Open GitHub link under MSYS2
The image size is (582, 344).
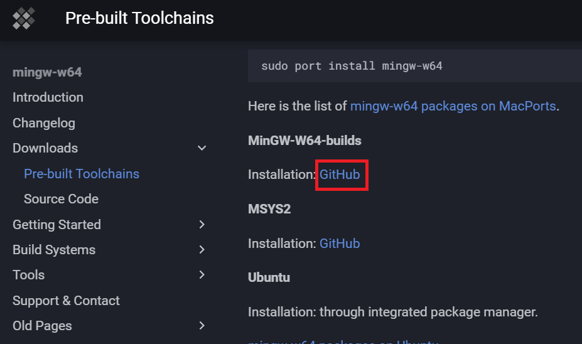340,244
